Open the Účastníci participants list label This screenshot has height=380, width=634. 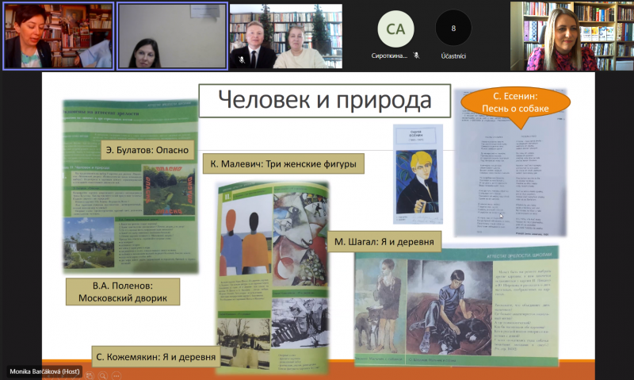click(x=453, y=56)
